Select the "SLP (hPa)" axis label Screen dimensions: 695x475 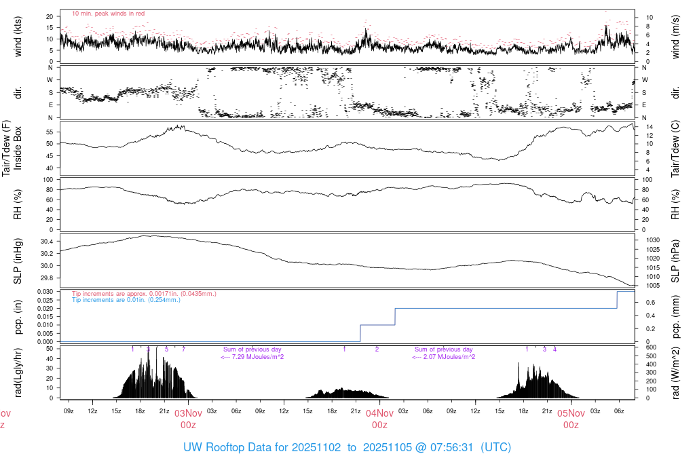pos(675,261)
